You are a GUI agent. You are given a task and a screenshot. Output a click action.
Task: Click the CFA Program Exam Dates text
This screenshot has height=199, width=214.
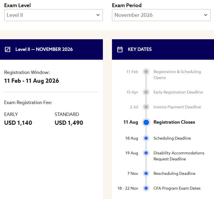177,188
